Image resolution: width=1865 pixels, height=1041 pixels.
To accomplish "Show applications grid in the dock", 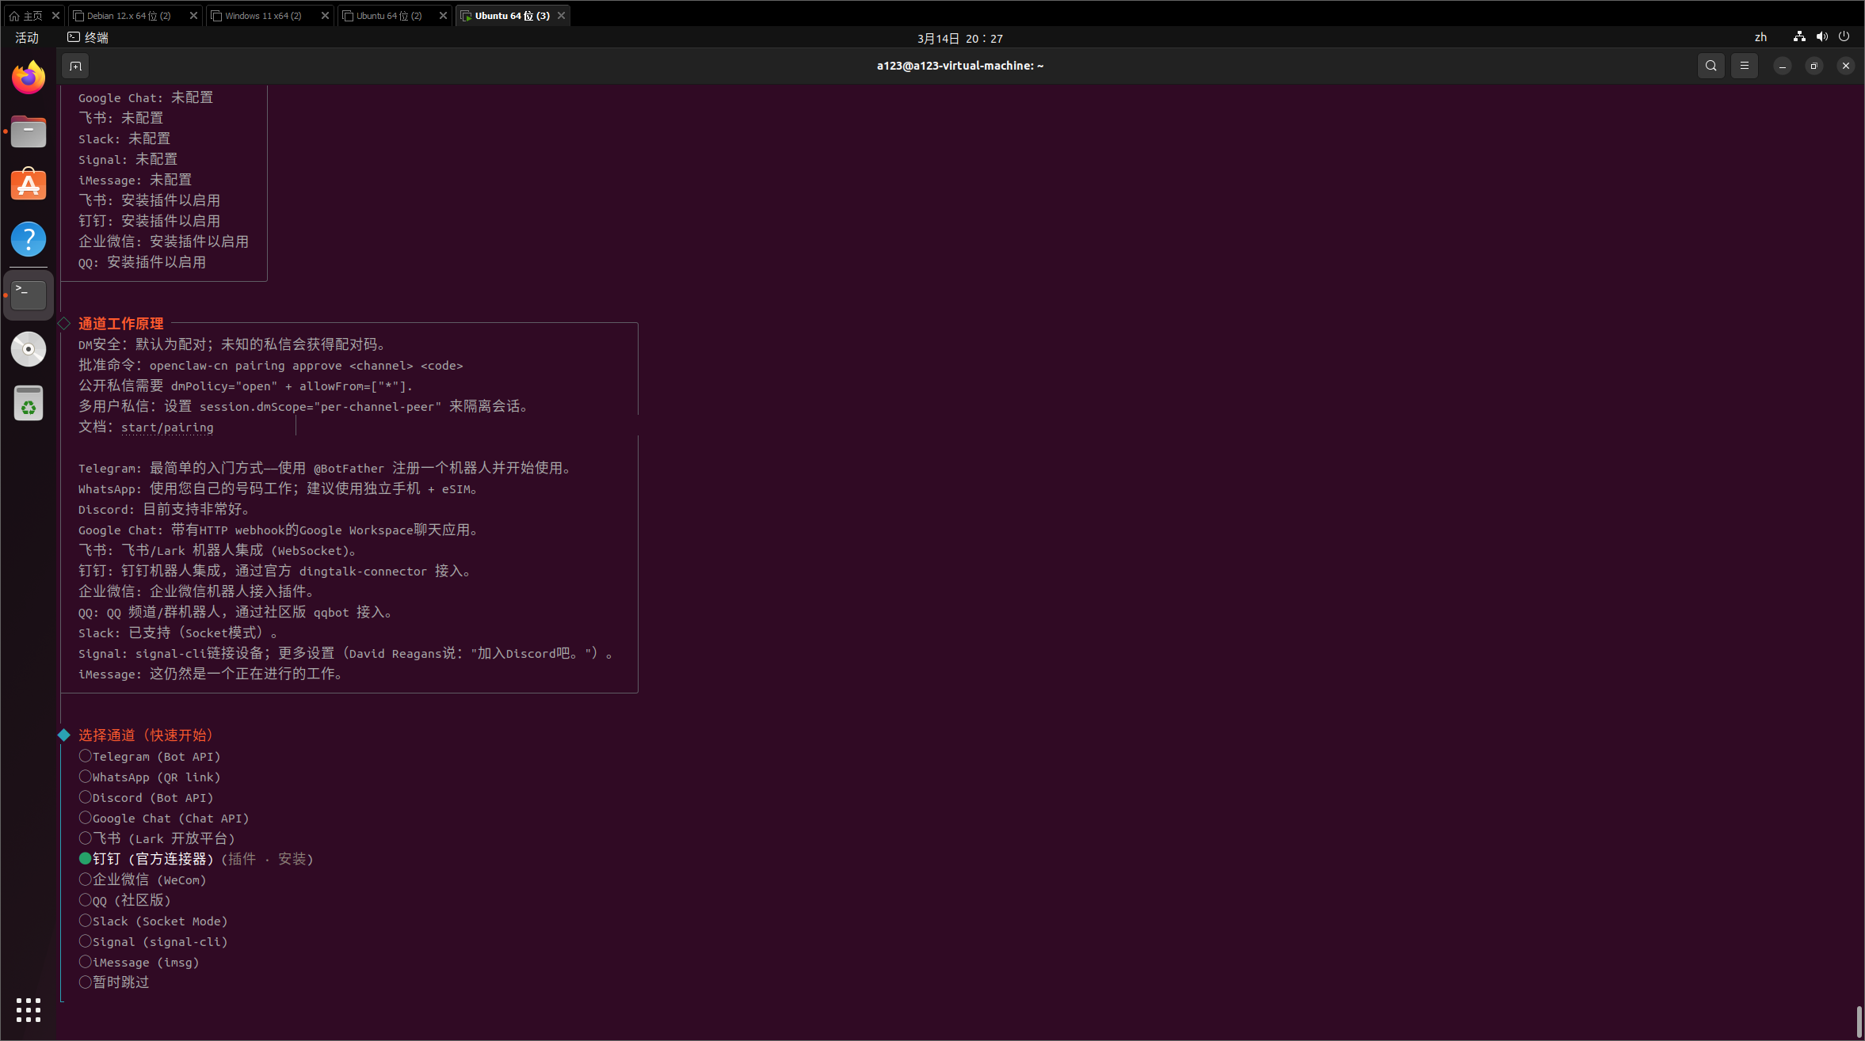I will (x=29, y=1009).
